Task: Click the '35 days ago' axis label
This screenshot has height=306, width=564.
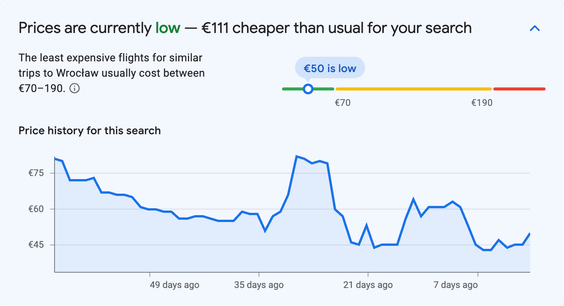Action: point(259,285)
